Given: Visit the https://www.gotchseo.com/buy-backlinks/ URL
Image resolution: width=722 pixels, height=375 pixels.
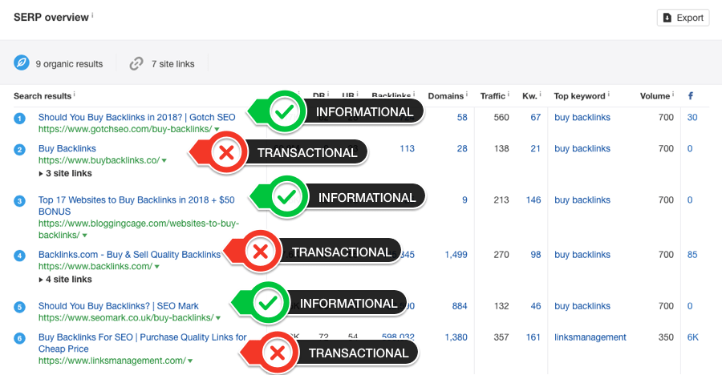Looking at the screenshot, I should [125, 129].
